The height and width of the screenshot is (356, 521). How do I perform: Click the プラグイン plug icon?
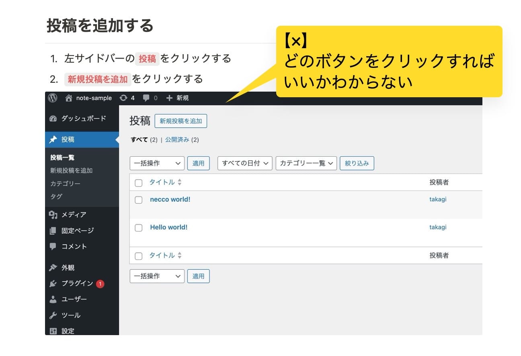tap(53, 284)
